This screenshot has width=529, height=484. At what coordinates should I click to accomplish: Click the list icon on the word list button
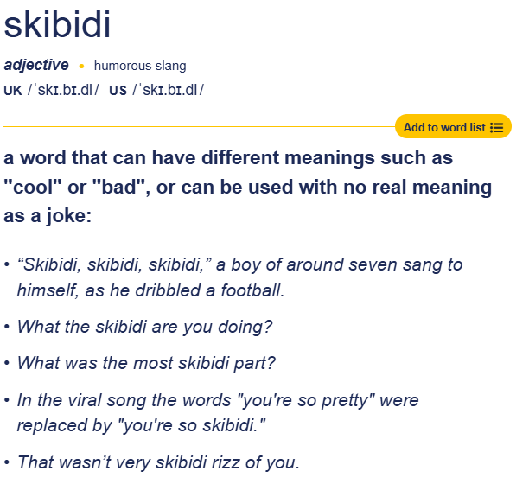496,127
